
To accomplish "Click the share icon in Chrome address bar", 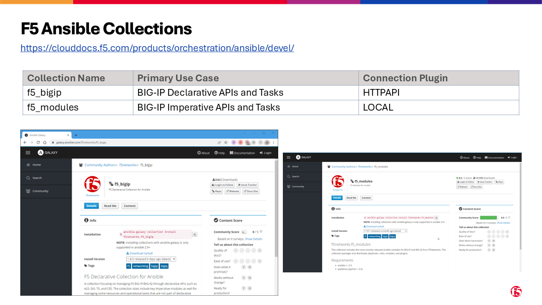I will pyautogui.click(x=219, y=142).
